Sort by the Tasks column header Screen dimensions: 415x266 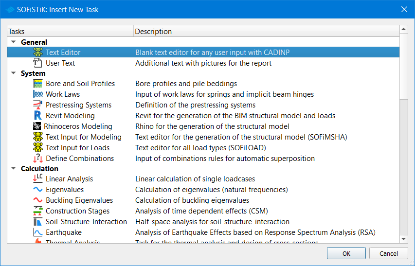point(70,32)
